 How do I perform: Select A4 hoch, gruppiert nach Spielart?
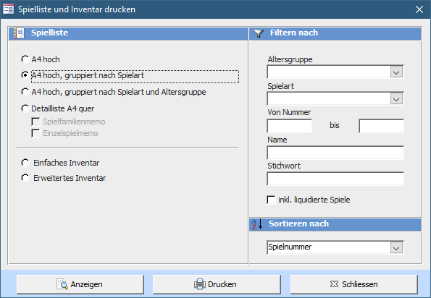(x=25, y=75)
